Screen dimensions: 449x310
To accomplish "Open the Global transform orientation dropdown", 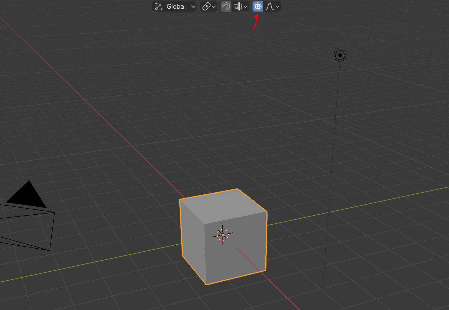I will [174, 7].
